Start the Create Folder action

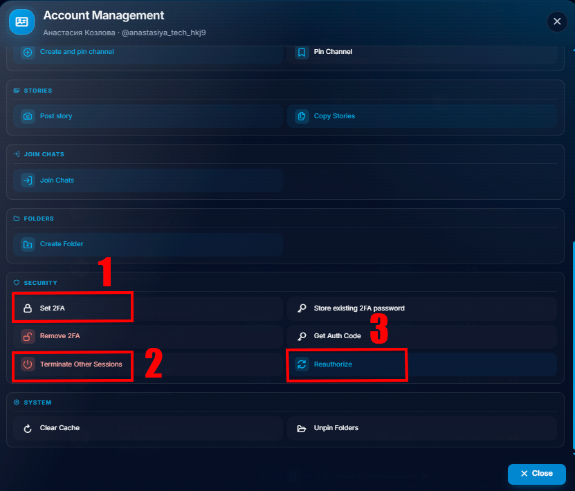pyautogui.click(x=148, y=244)
